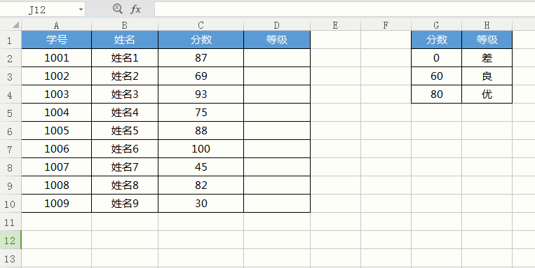Click the magnifier zoom icon in formula bar
The width and height of the screenshot is (535, 268).
118,9
